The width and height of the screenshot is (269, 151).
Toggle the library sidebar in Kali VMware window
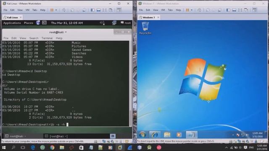[x=92, y=10]
